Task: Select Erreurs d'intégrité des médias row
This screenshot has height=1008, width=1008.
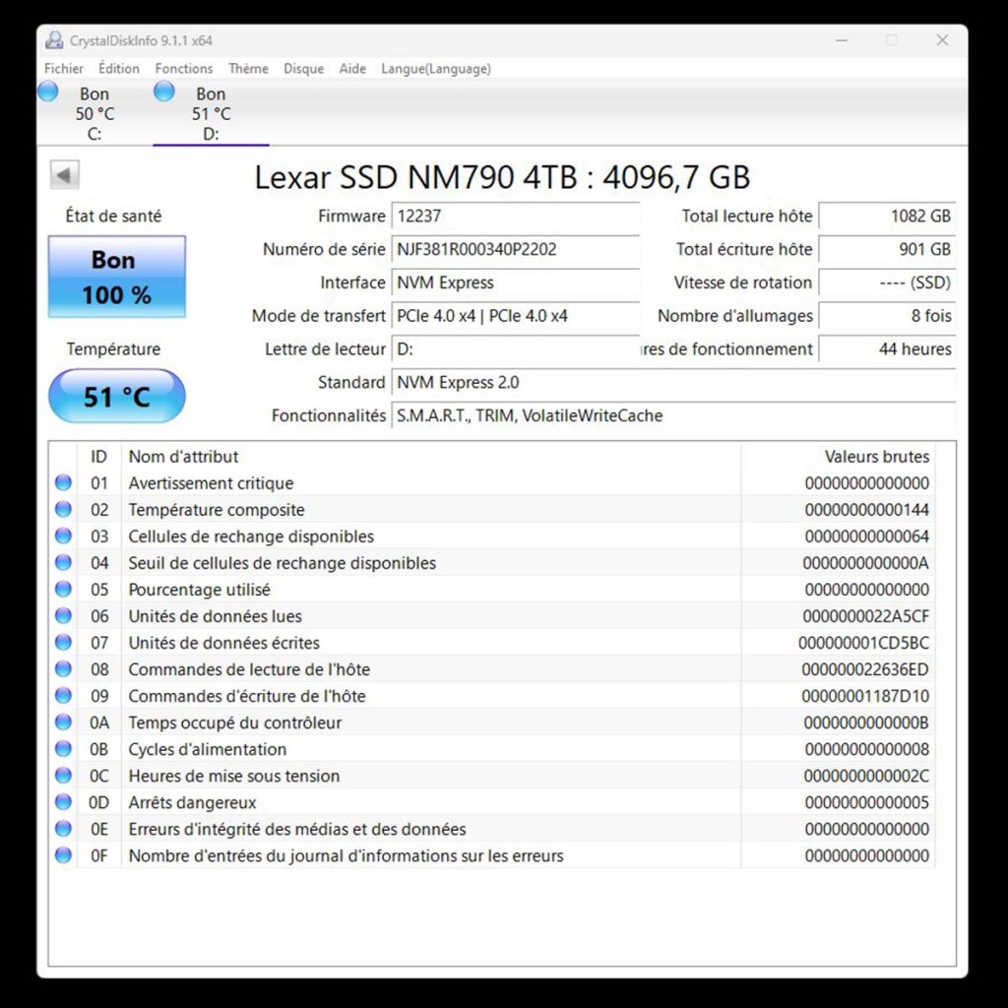Action: coord(492,829)
